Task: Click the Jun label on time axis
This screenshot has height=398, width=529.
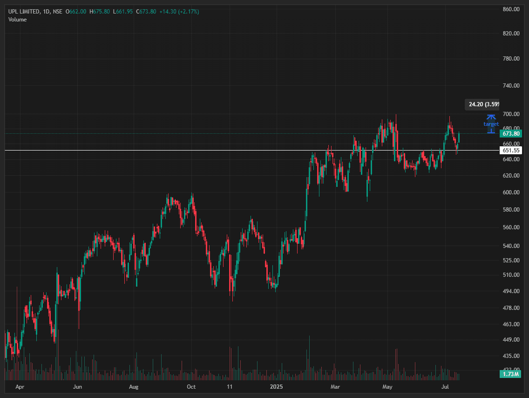Action: pos(77,387)
